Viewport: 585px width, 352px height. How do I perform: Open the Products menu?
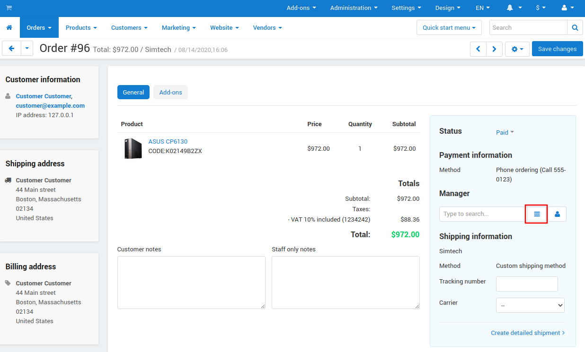[81, 28]
